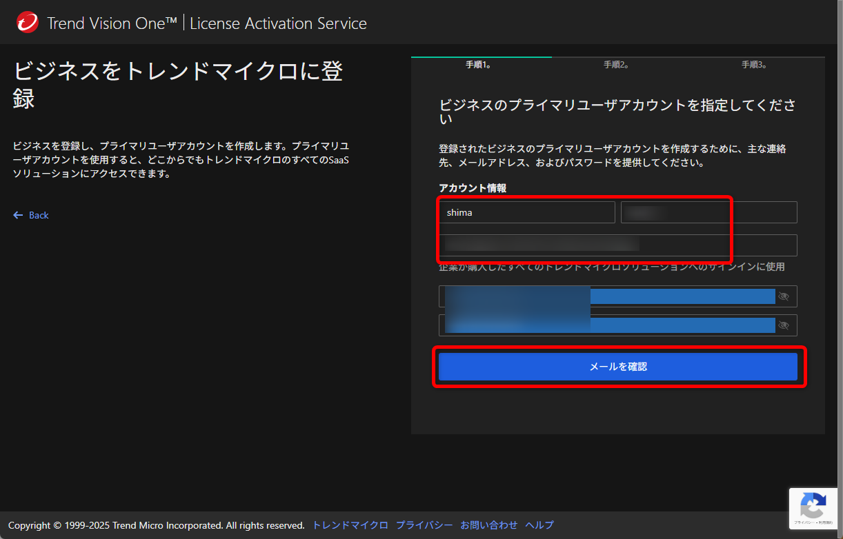This screenshot has width=843, height=539.
Task: Open the プライバシー footer link
Action: (x=424, y=525)
